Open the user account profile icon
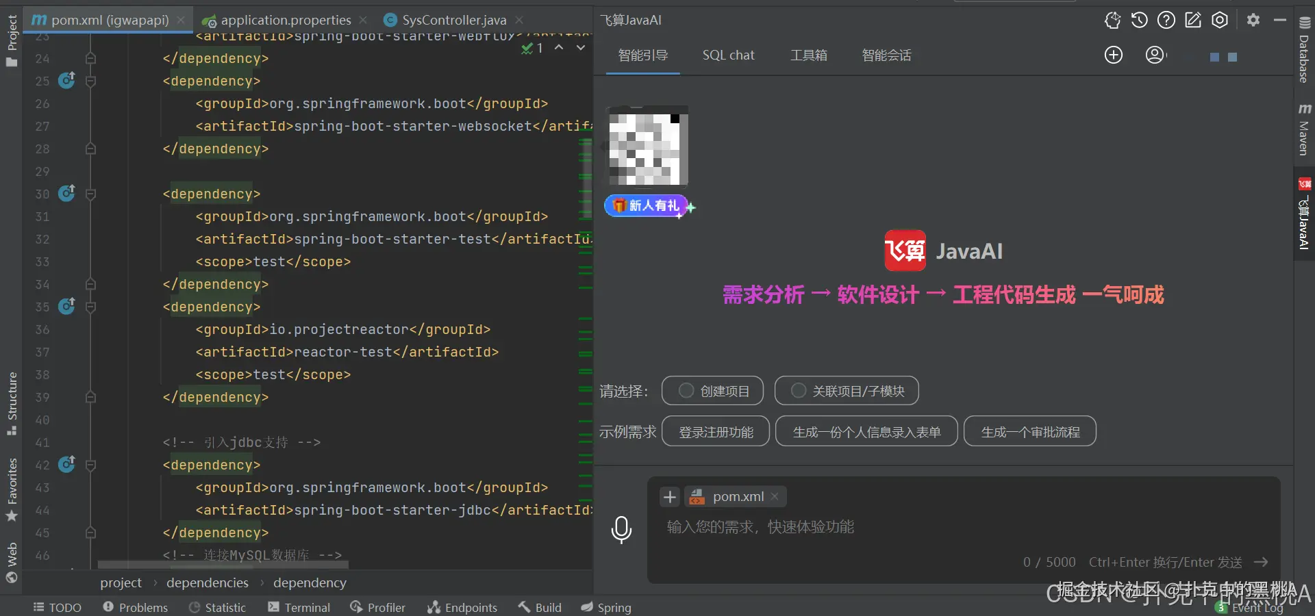 pos(1155,55)
